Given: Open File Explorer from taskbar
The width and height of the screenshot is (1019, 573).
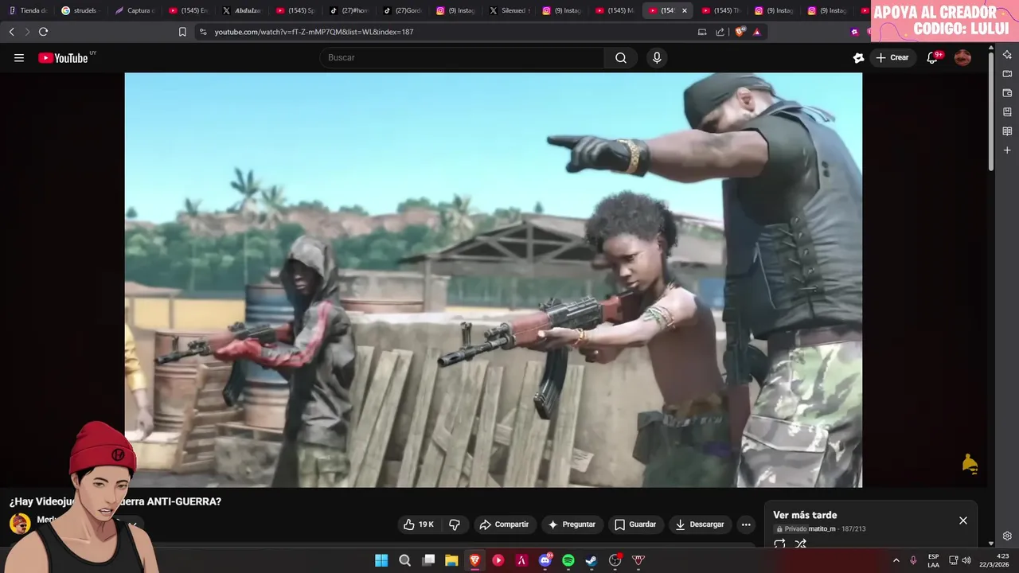Looking at the screenshot, I should coord(451,560).
